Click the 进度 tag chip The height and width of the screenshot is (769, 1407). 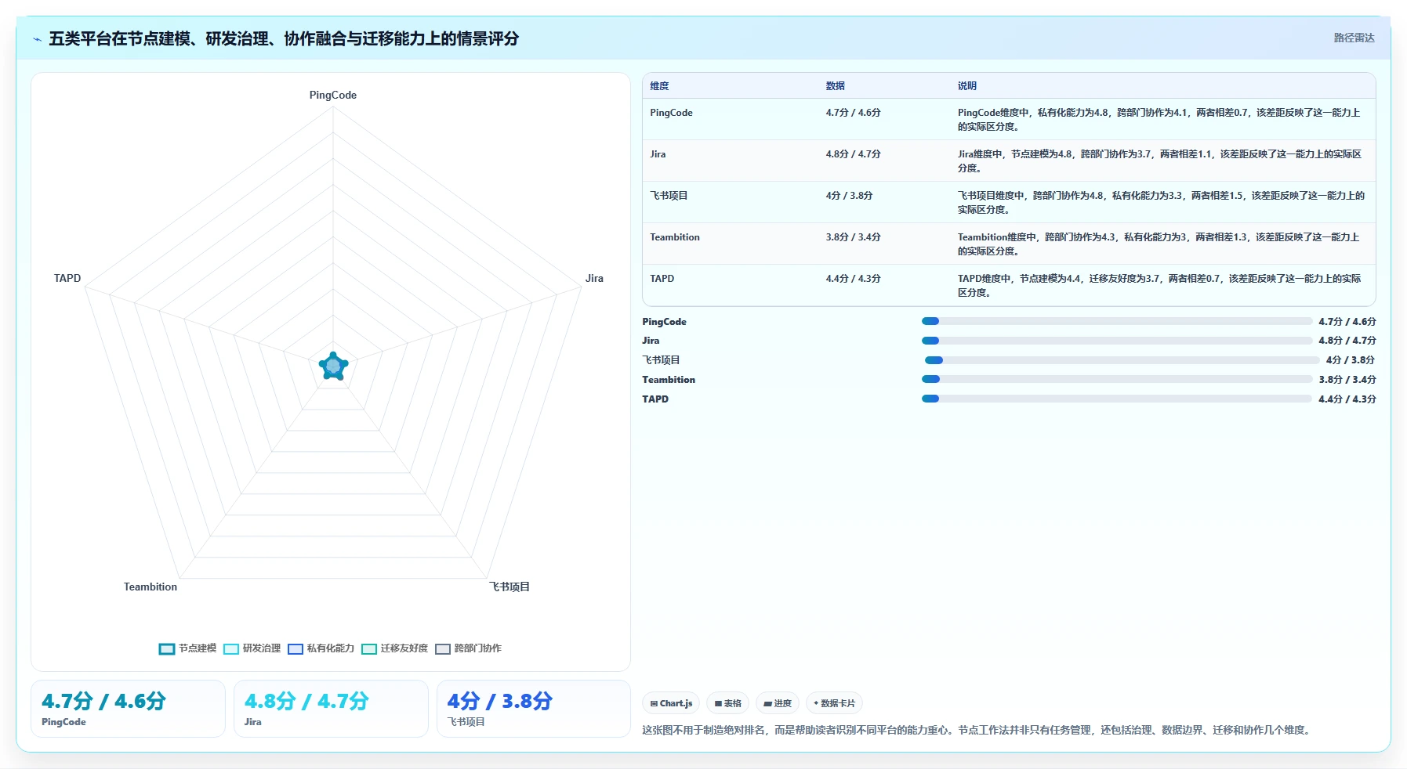tap(778, 703)
